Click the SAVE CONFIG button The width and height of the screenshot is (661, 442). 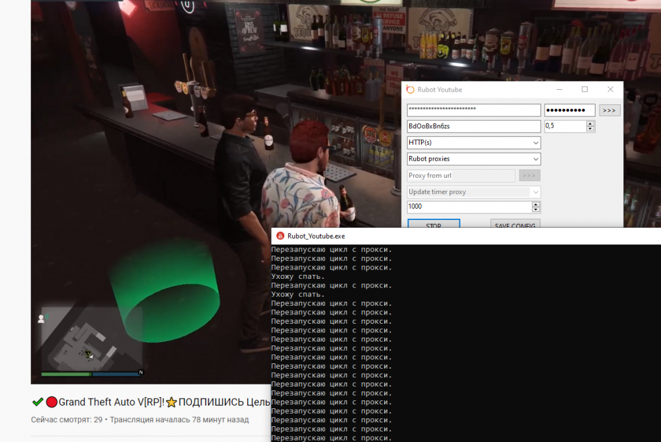tap(516, 225)
